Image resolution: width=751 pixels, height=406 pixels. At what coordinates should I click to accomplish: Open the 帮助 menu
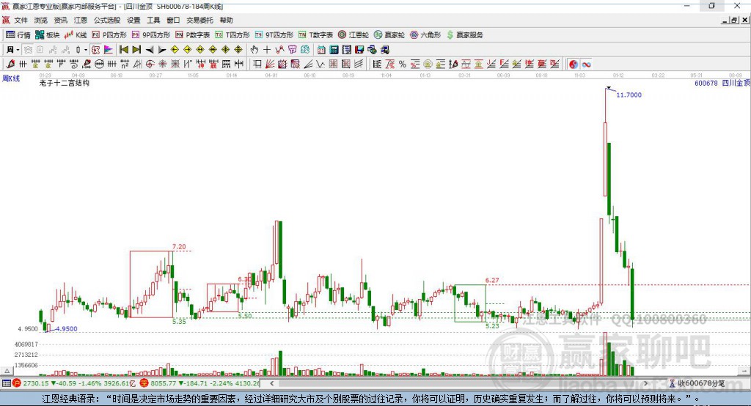[226, 20]
